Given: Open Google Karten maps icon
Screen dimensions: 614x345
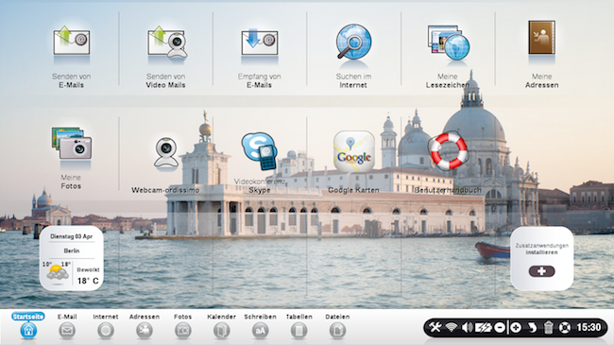Looking at the screenshot, I should [353, 151].
